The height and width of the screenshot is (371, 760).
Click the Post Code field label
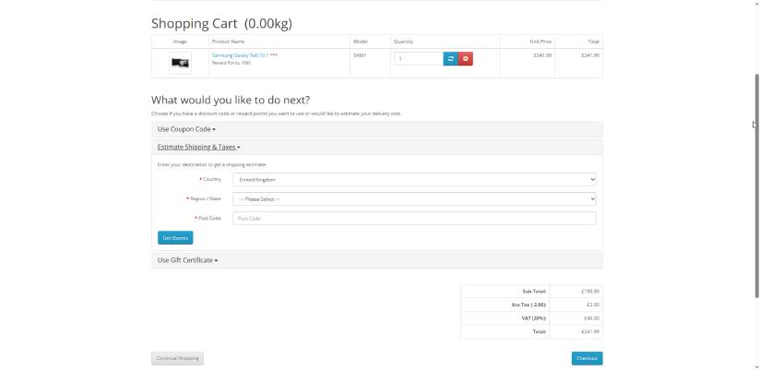pyautogui.click(x=208, y=219)
